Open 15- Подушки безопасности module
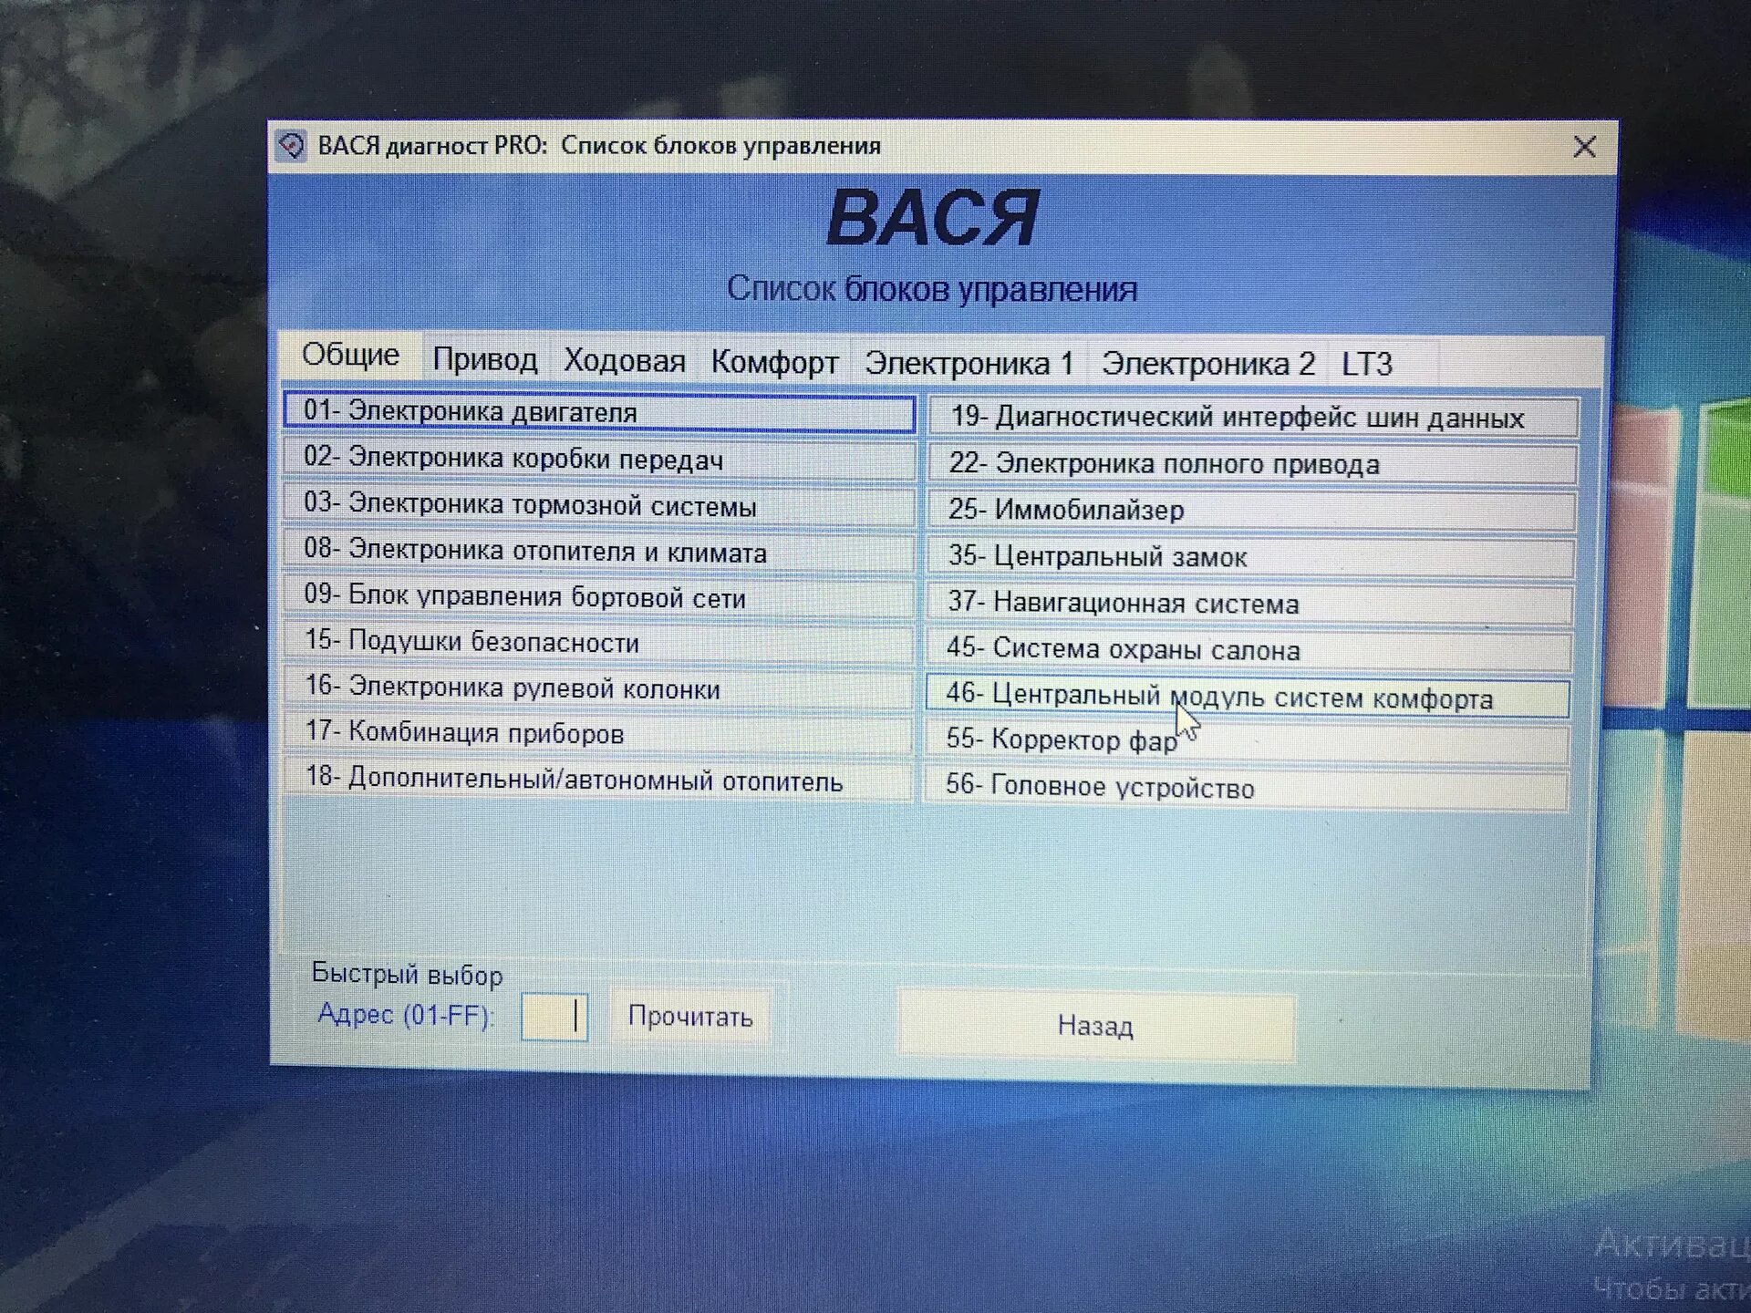Viewport: 1751px width, 1313px height. 599,642
